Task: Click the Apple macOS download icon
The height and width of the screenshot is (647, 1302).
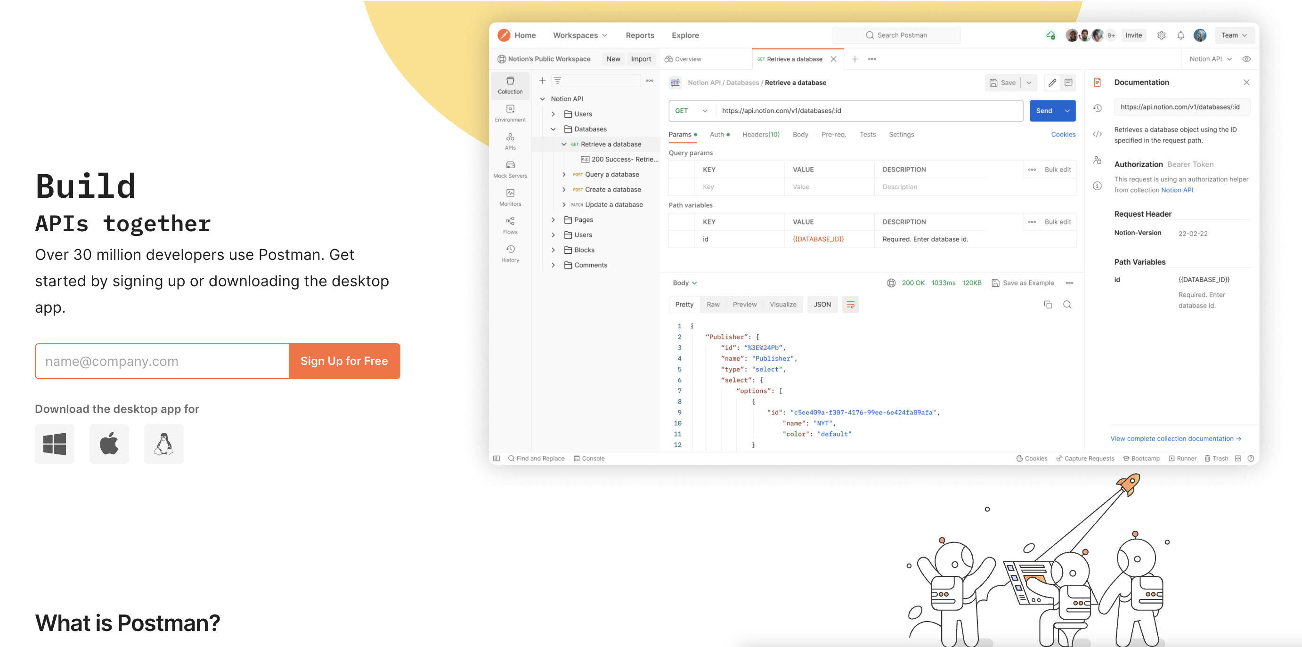Action: (x=109, y=444)
